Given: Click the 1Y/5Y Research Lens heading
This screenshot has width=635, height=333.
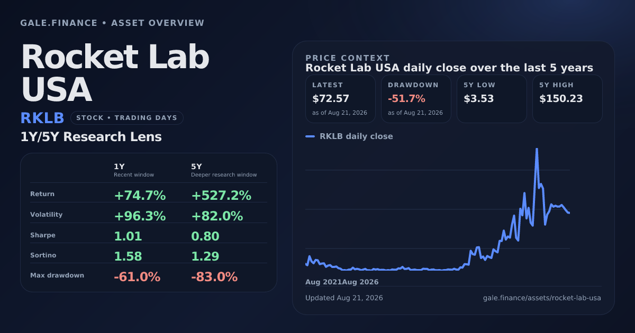Looking at the screenshot, I should point(91,137).
